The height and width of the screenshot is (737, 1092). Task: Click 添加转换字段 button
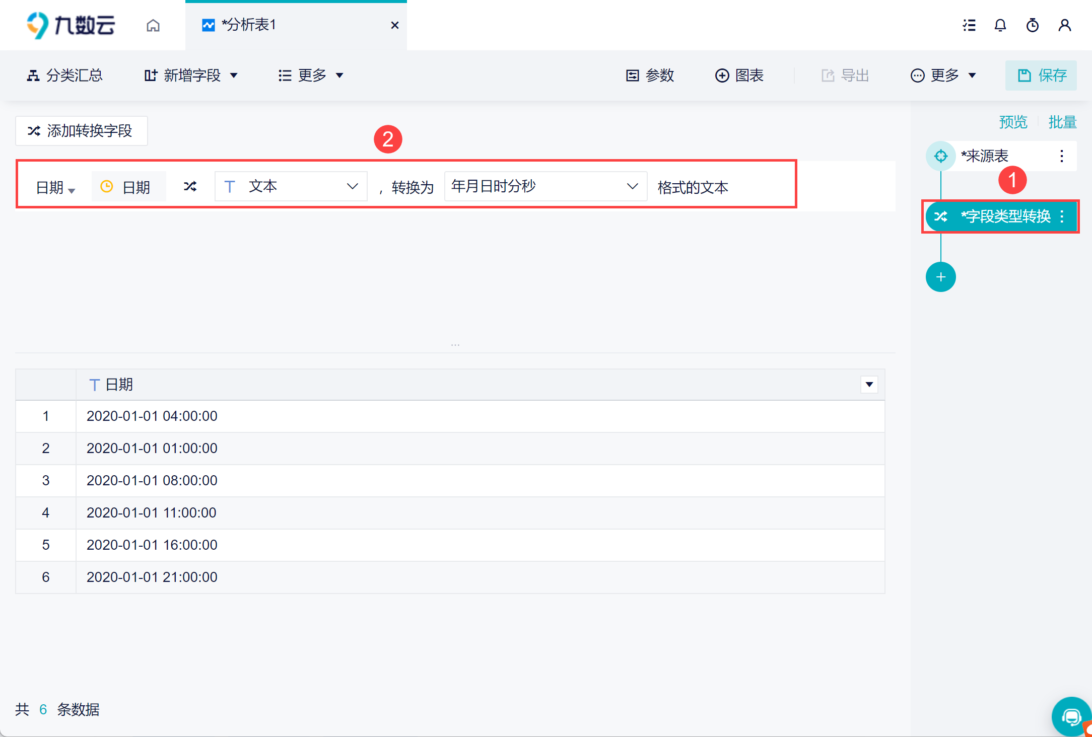[x=82, y=131]
